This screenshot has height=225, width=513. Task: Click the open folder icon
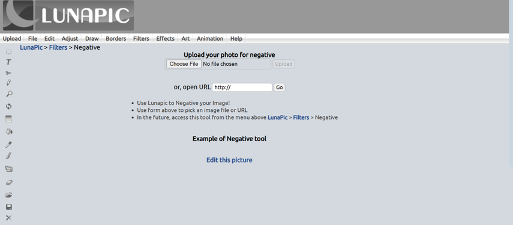9,195
